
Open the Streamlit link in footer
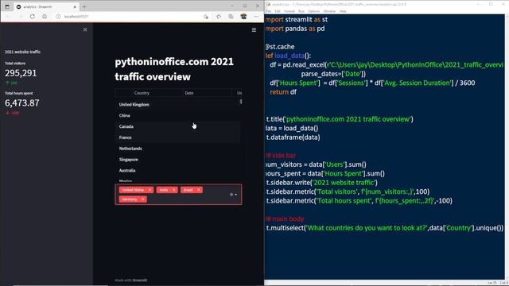(140, 280)
